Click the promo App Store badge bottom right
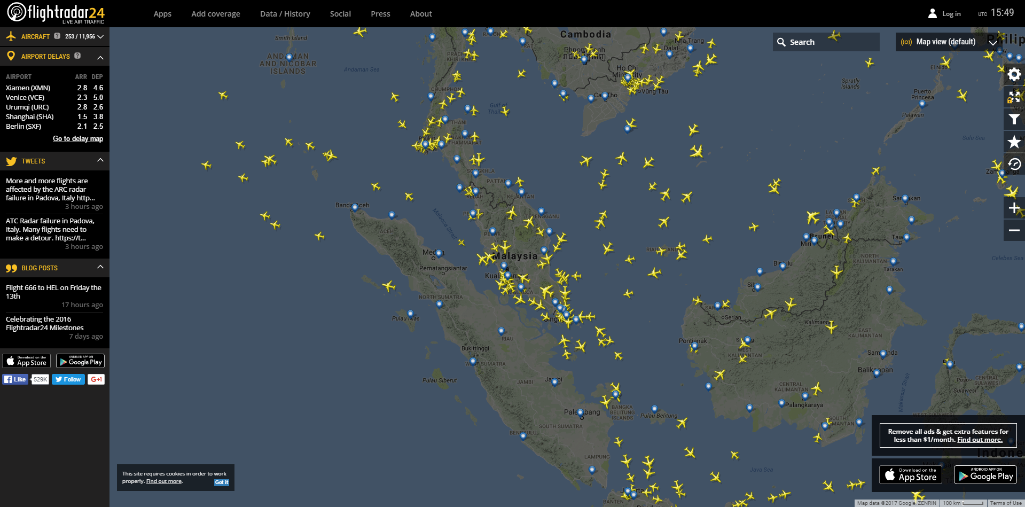Image resolution: width=1025 pixels, height=507 pixels. point(911,474)
